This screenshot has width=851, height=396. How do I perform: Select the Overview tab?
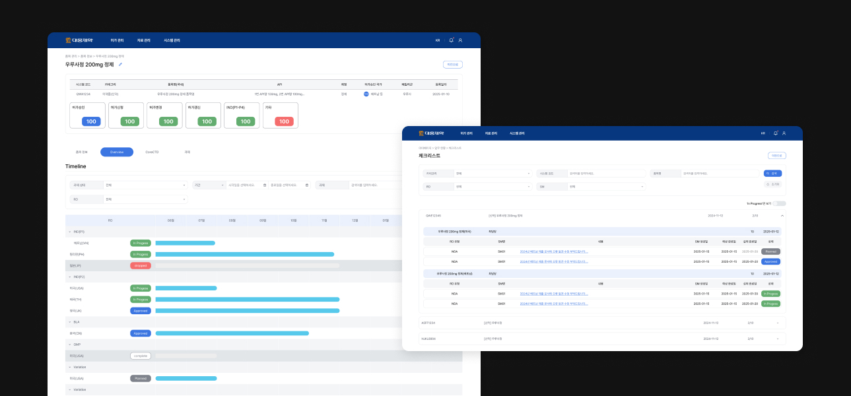pos(117,152)
